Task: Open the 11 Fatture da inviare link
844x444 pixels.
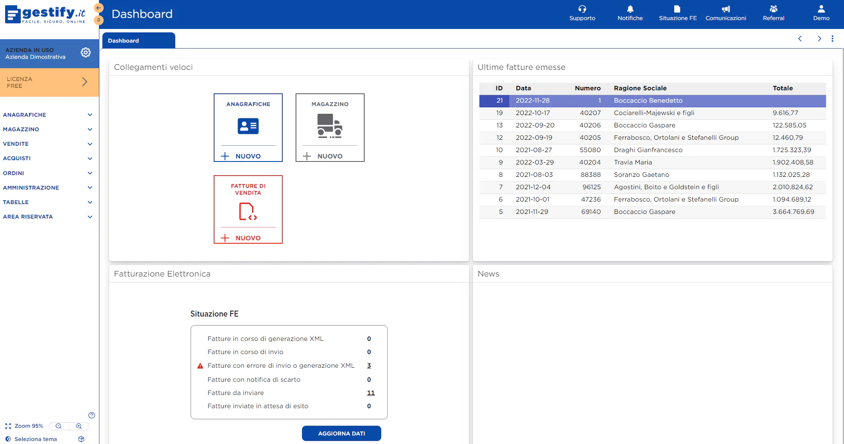Action: [371, 393]
